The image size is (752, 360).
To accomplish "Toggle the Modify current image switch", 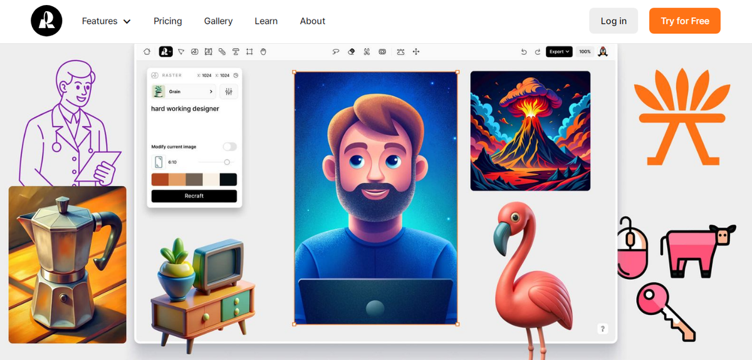I will point(230,147).
